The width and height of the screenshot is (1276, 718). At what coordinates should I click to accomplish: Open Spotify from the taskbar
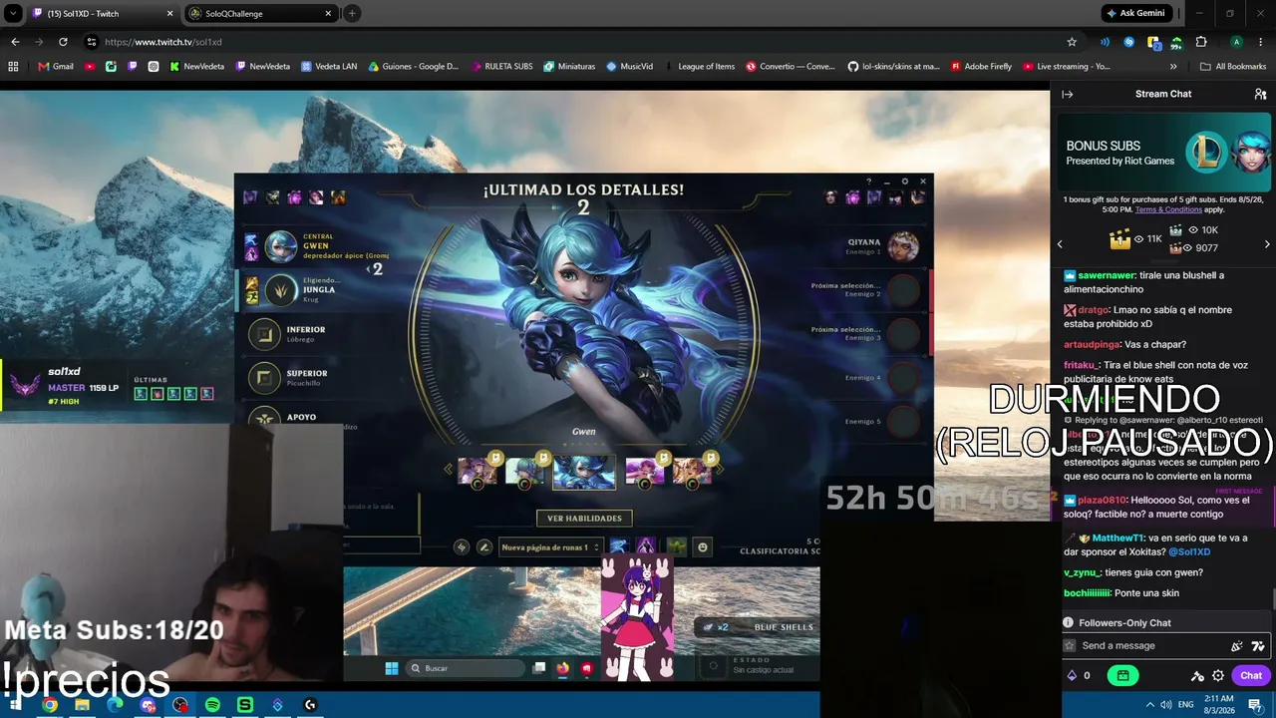[212, 705]
